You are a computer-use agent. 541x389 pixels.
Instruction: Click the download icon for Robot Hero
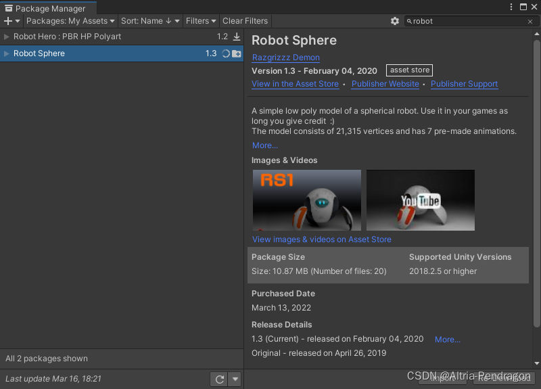tap(237, 37)
